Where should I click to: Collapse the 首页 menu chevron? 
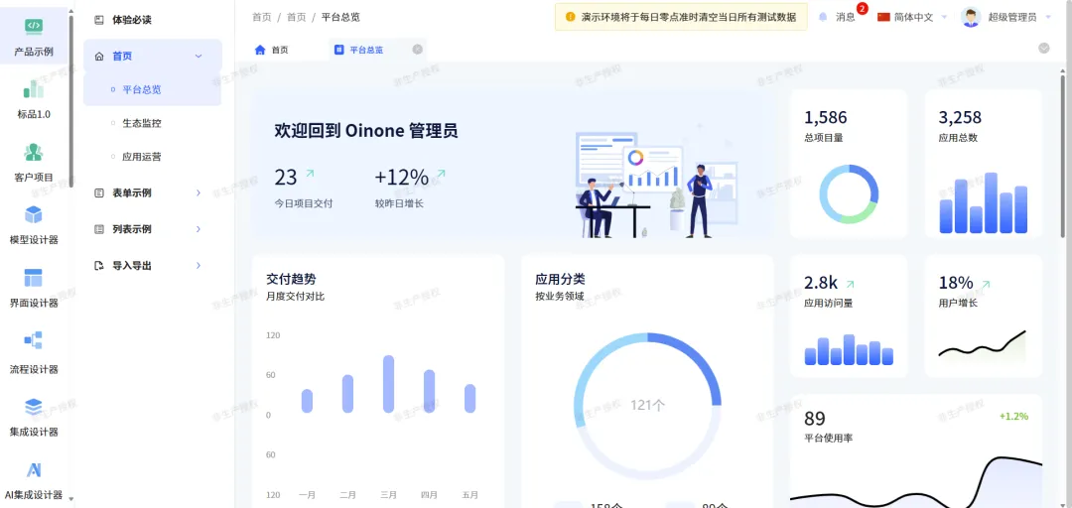199,57
